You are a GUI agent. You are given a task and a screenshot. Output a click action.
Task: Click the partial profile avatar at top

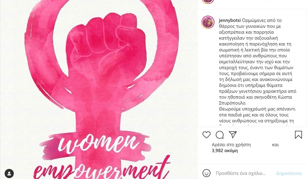[208, 2]
